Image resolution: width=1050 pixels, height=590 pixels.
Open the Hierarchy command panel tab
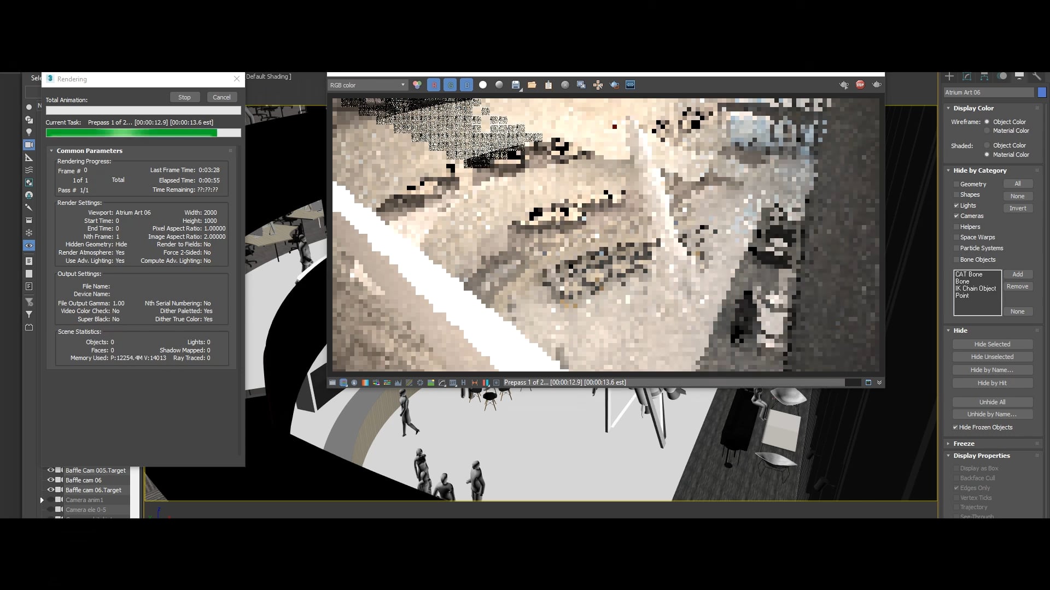click(984, 76)
